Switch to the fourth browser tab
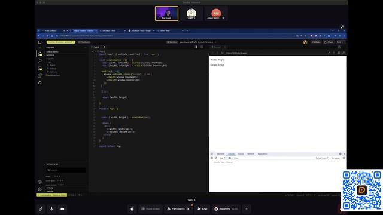The image size is (383, 215). [141, 30]
